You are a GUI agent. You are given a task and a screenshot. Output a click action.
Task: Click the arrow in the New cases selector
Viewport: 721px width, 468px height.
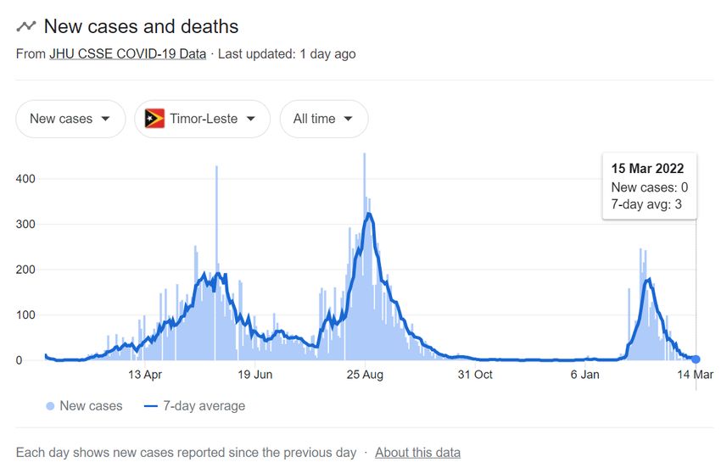click(x=105, y=119)
